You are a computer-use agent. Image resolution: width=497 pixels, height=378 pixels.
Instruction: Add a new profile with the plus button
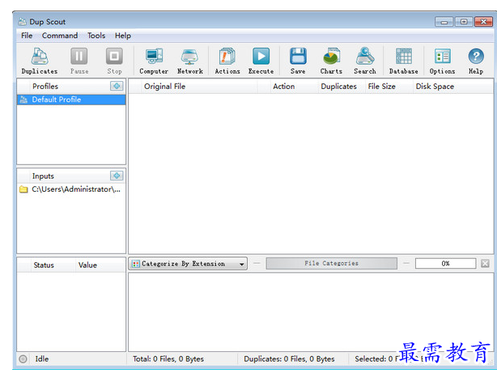click(117, 86)
